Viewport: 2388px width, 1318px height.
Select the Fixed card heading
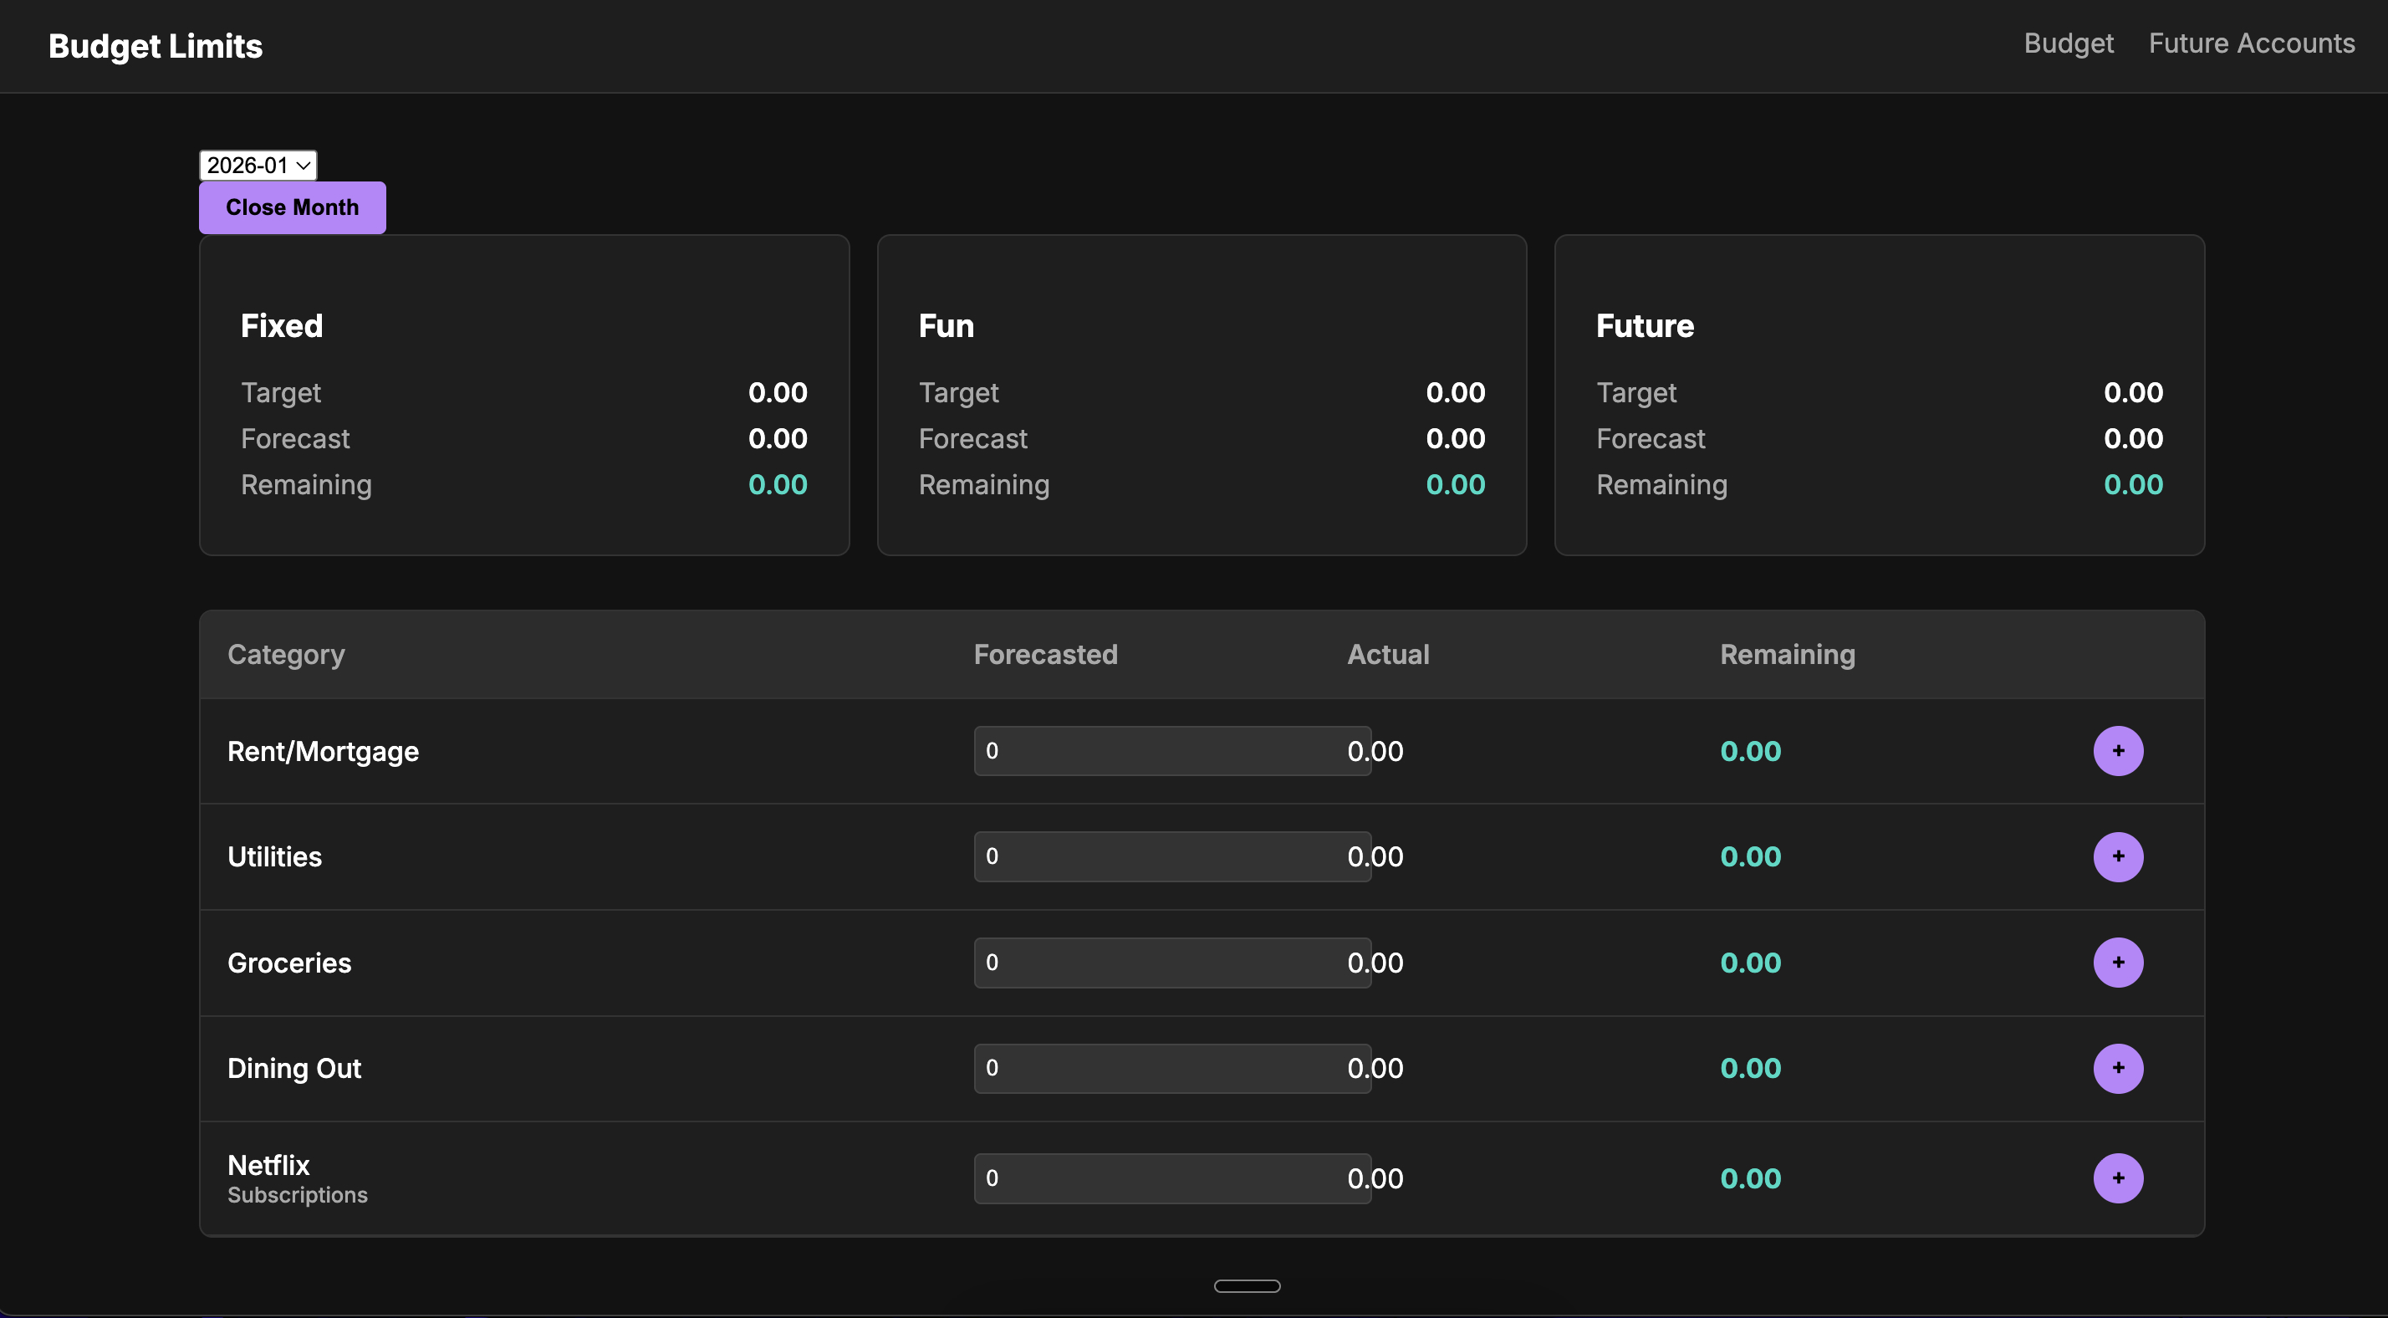(282, 325)
